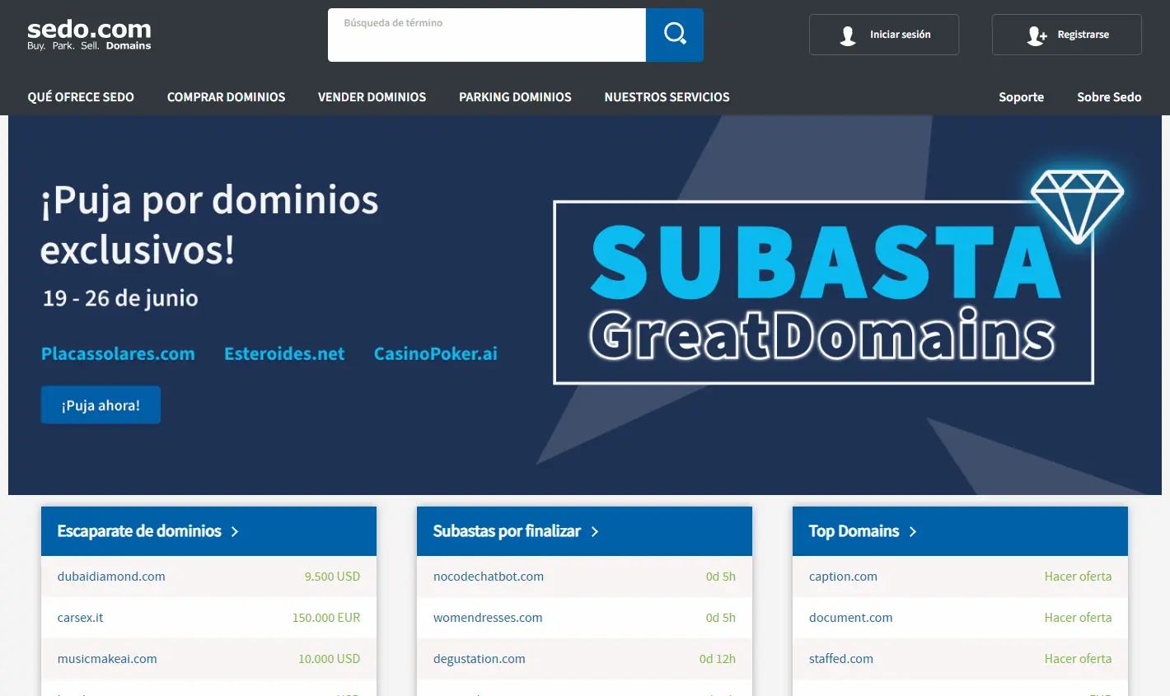Open the Placassolares.com link
The height and width of the screenshot is (696, 1170).
click(x=118, y=353)
